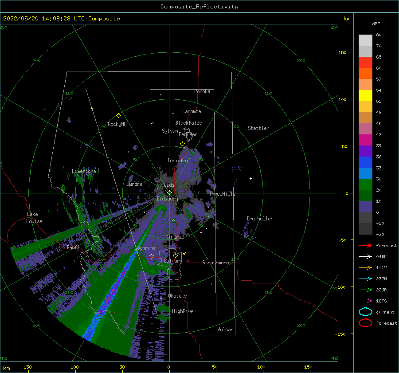
Task: Click the Calgary city label
Action: [173, 261]
